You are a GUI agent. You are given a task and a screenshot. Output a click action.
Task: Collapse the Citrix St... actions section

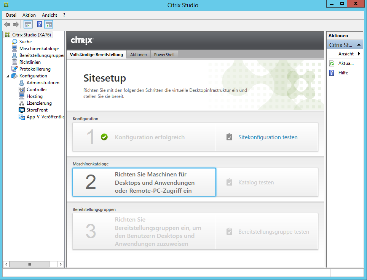(359, 44)
